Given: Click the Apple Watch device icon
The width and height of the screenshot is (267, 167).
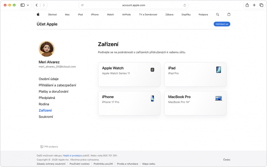Looking at the screenshot, I should [x=152, y=70].
